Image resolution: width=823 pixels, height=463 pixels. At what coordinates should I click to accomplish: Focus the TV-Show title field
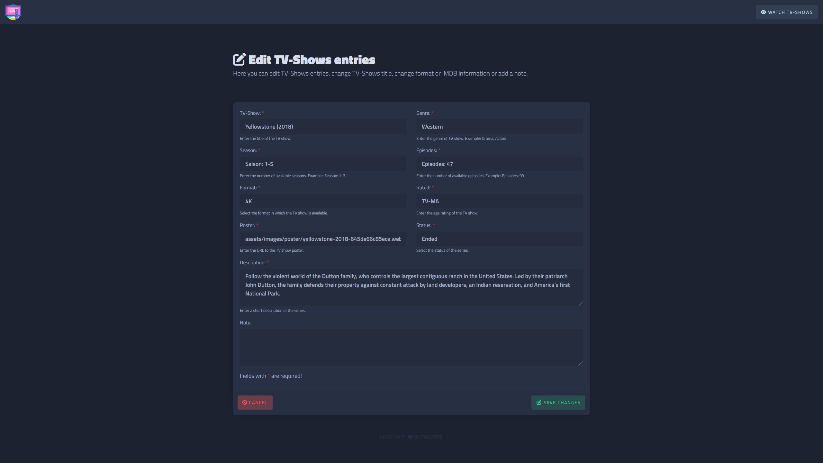(x=323, y=127)
